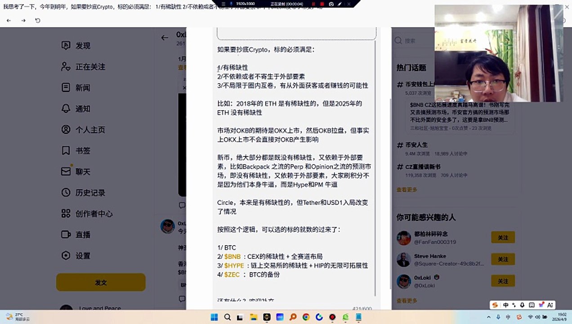Go to the 新闻 news section

coord(76,88)
